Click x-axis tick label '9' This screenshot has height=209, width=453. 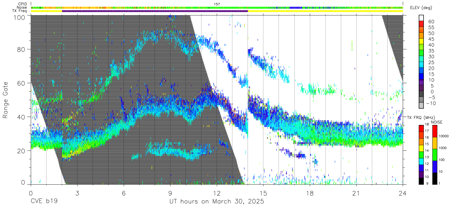click(170, 193)
